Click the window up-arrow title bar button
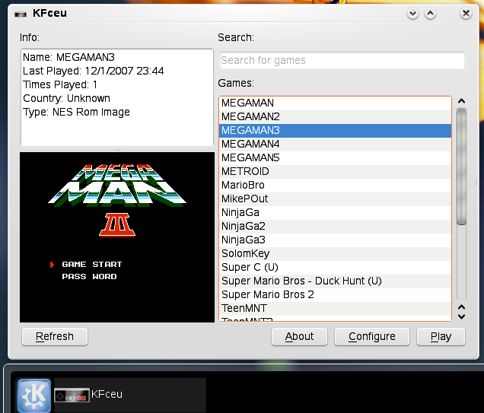Screen dimensions: 484x413 pos(430,14)
